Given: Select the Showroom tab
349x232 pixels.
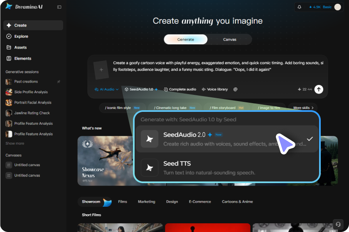Looking at the screenshot, I should [x=94, y=202].
